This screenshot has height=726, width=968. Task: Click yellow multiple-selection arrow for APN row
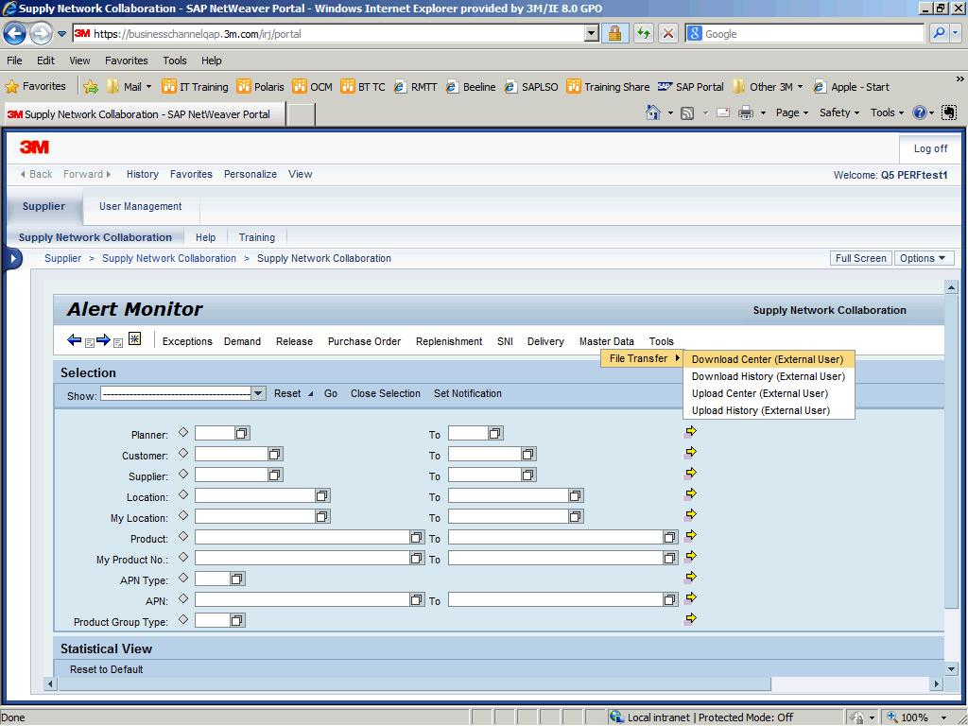coord(690,597)
